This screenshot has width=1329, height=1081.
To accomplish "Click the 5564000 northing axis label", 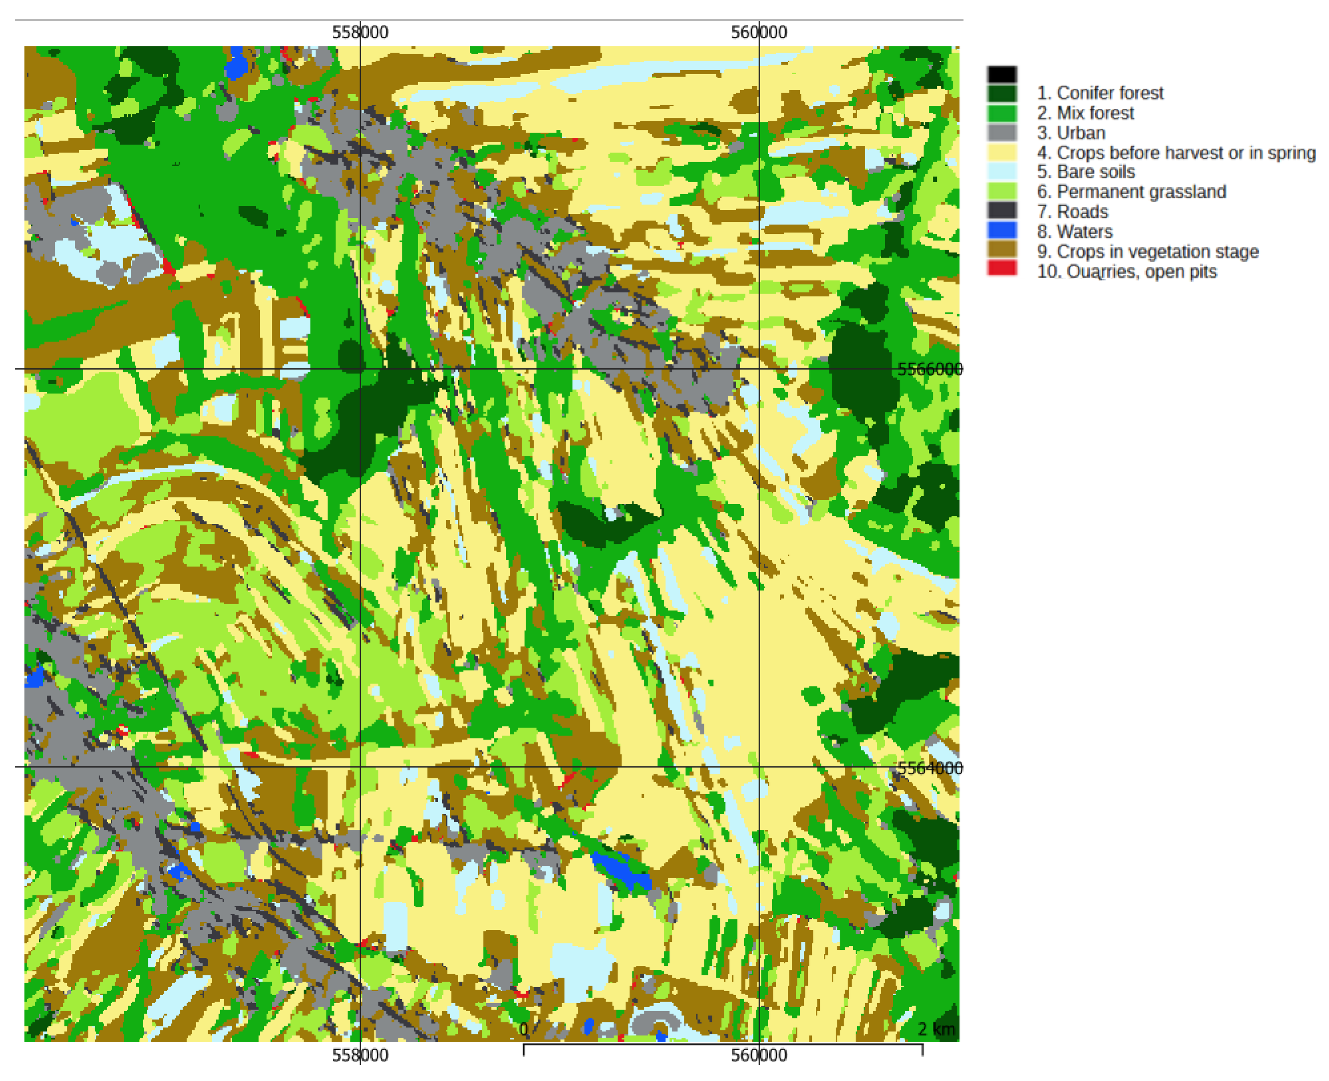I will [930, 768].
